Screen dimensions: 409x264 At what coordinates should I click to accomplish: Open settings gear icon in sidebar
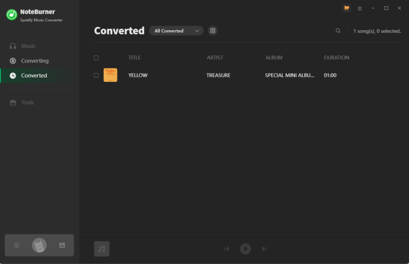coord(16,245)
